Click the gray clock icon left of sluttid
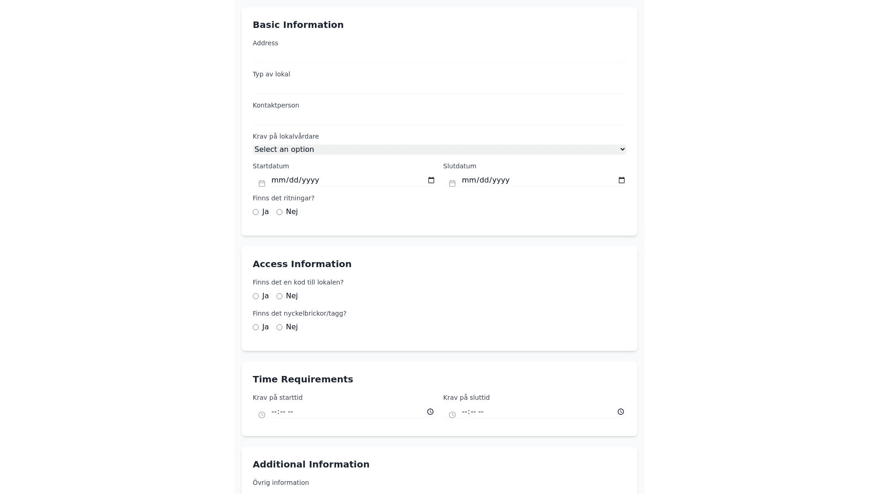The image size is (879, 494). (452, 415)
